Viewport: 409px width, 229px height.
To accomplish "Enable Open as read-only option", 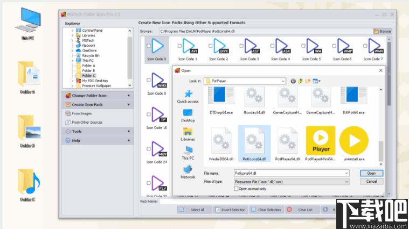I will click(x=236, y=189).
